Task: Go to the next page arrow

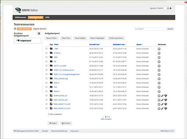Action: point(109,117)
